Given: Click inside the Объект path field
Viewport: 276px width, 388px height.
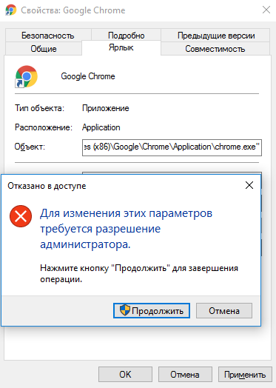Looking at the screenshot, I should pos(172,147).
